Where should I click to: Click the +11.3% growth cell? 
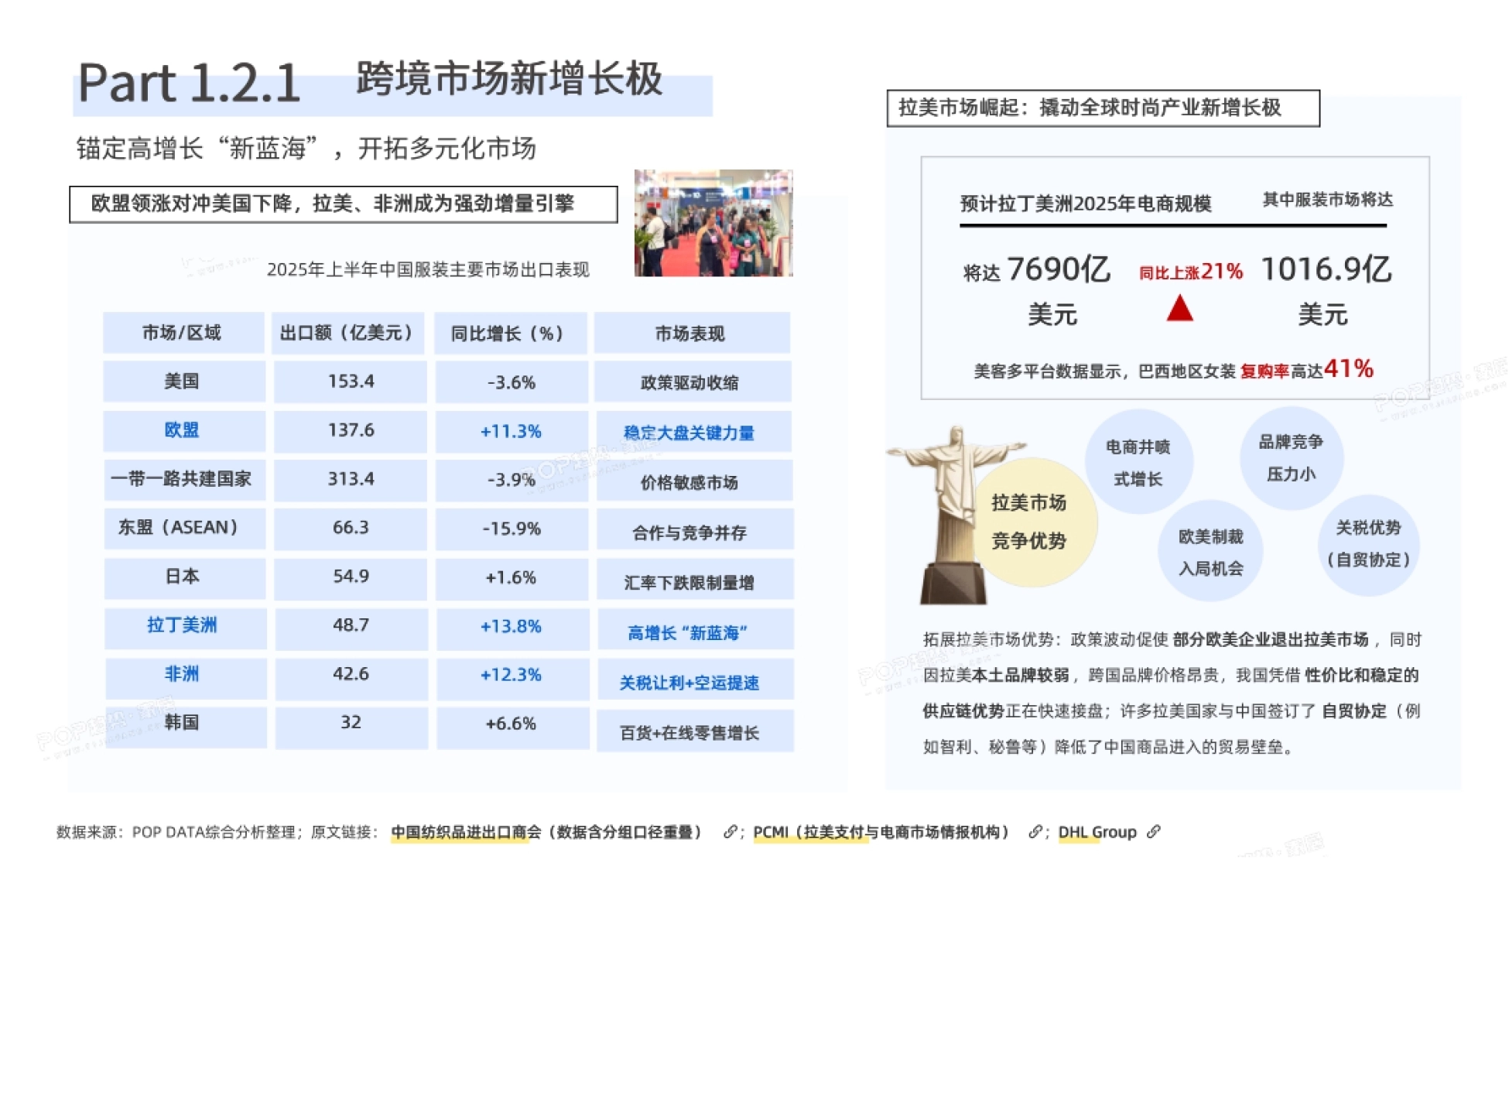[x=512, y=431]
